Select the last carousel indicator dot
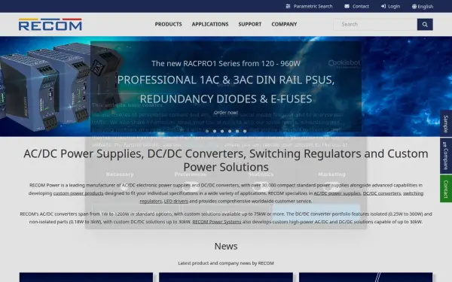452x282 pixels. pyautogui.click(x=245, y=131)
